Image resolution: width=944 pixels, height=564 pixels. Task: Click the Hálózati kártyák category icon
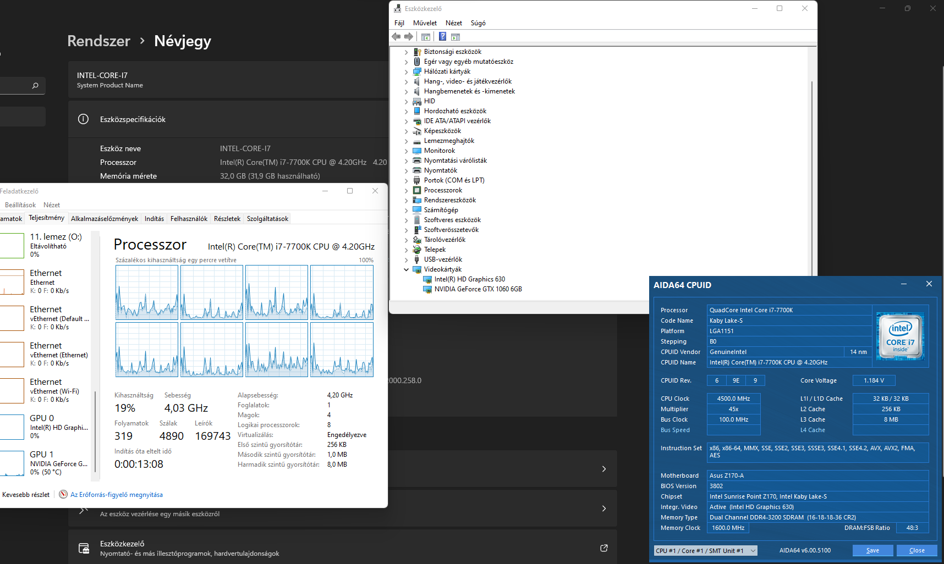click(x=417, y=71)
